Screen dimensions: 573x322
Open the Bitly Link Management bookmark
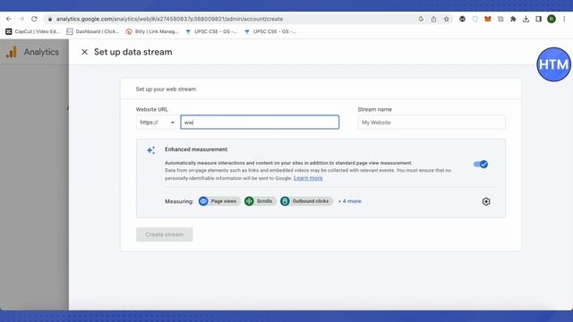[x=152, y=32]
